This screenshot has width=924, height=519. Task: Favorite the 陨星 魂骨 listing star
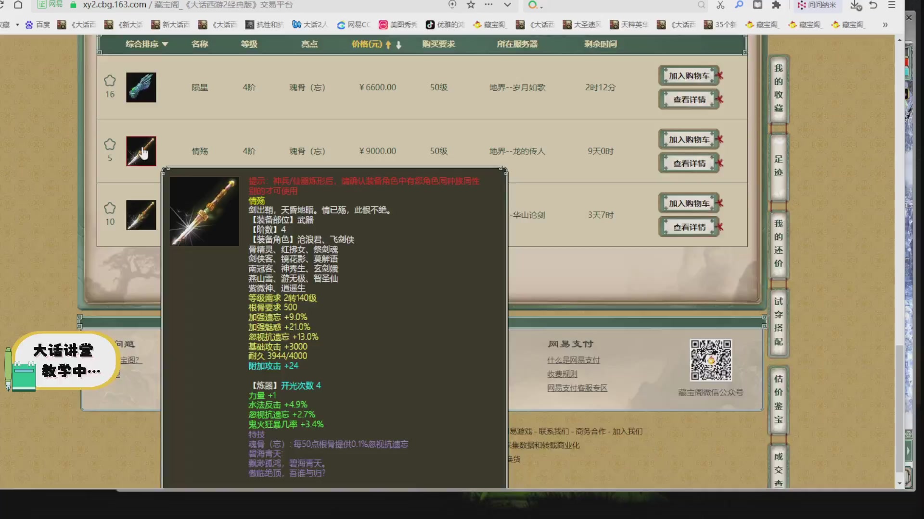pyautogui.click(x=110, y=80)
